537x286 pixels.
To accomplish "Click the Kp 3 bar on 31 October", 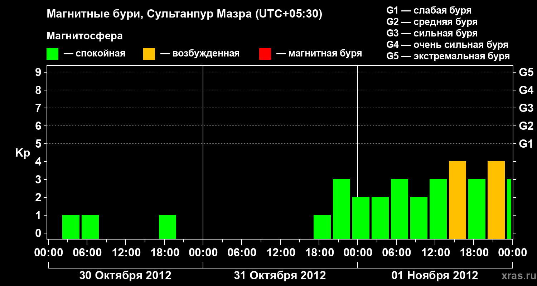I will [342, 209].
